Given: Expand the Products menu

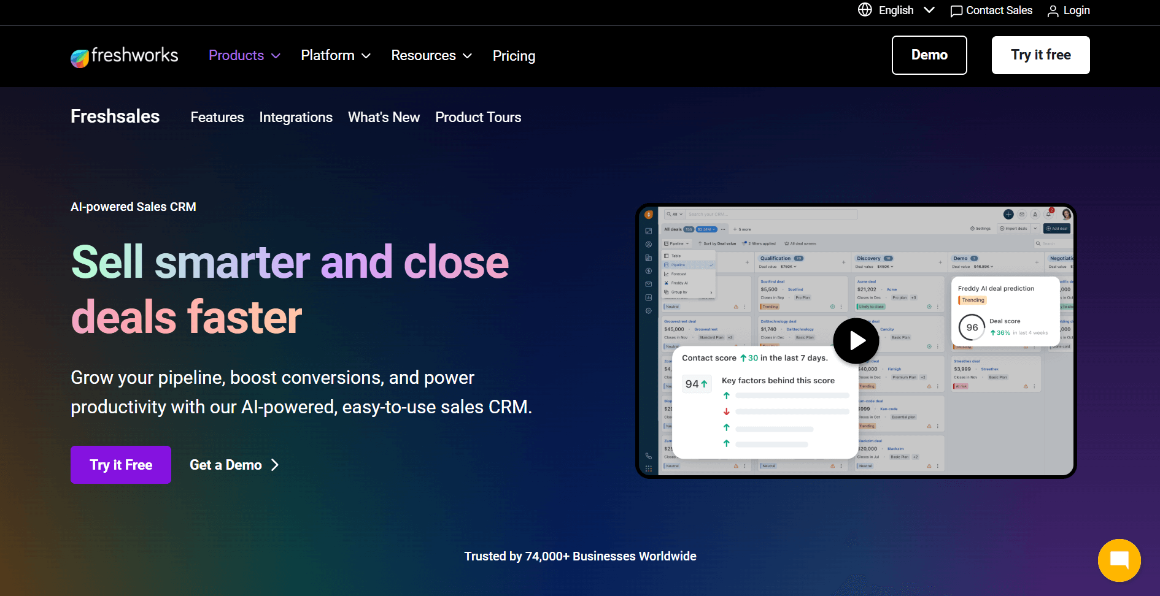Looking at the screenshot, I should click(244, 55).
